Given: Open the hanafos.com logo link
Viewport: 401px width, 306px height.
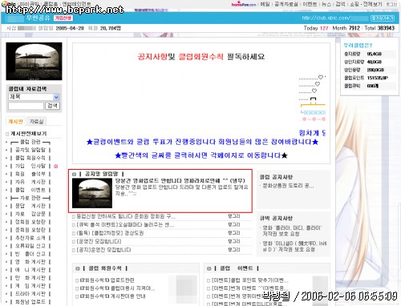Looking at the screenshot, I should 244,4.
